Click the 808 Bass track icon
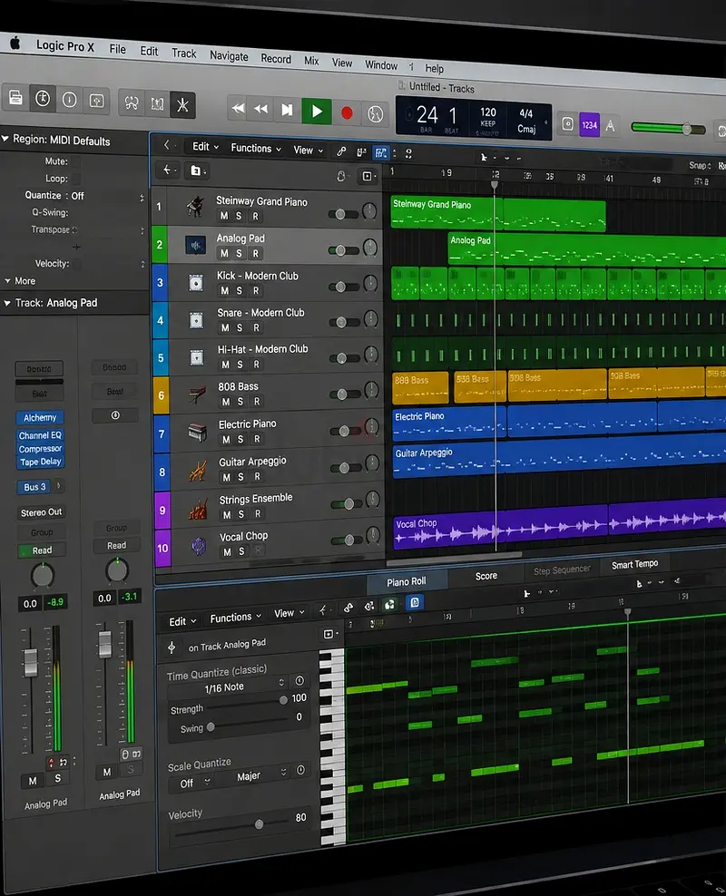 pyautogui.click(x=197, y=394)
